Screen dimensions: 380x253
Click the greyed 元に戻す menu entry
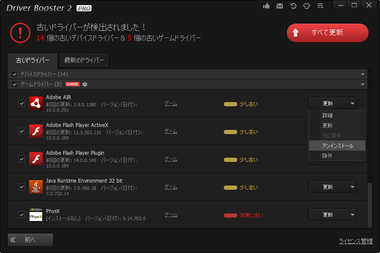(x=337, y=136)
